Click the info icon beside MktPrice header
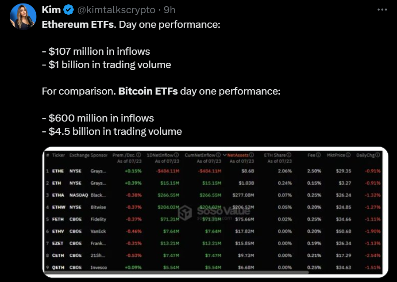Screen dimensions: 397x282 click(x=348, y=155)
